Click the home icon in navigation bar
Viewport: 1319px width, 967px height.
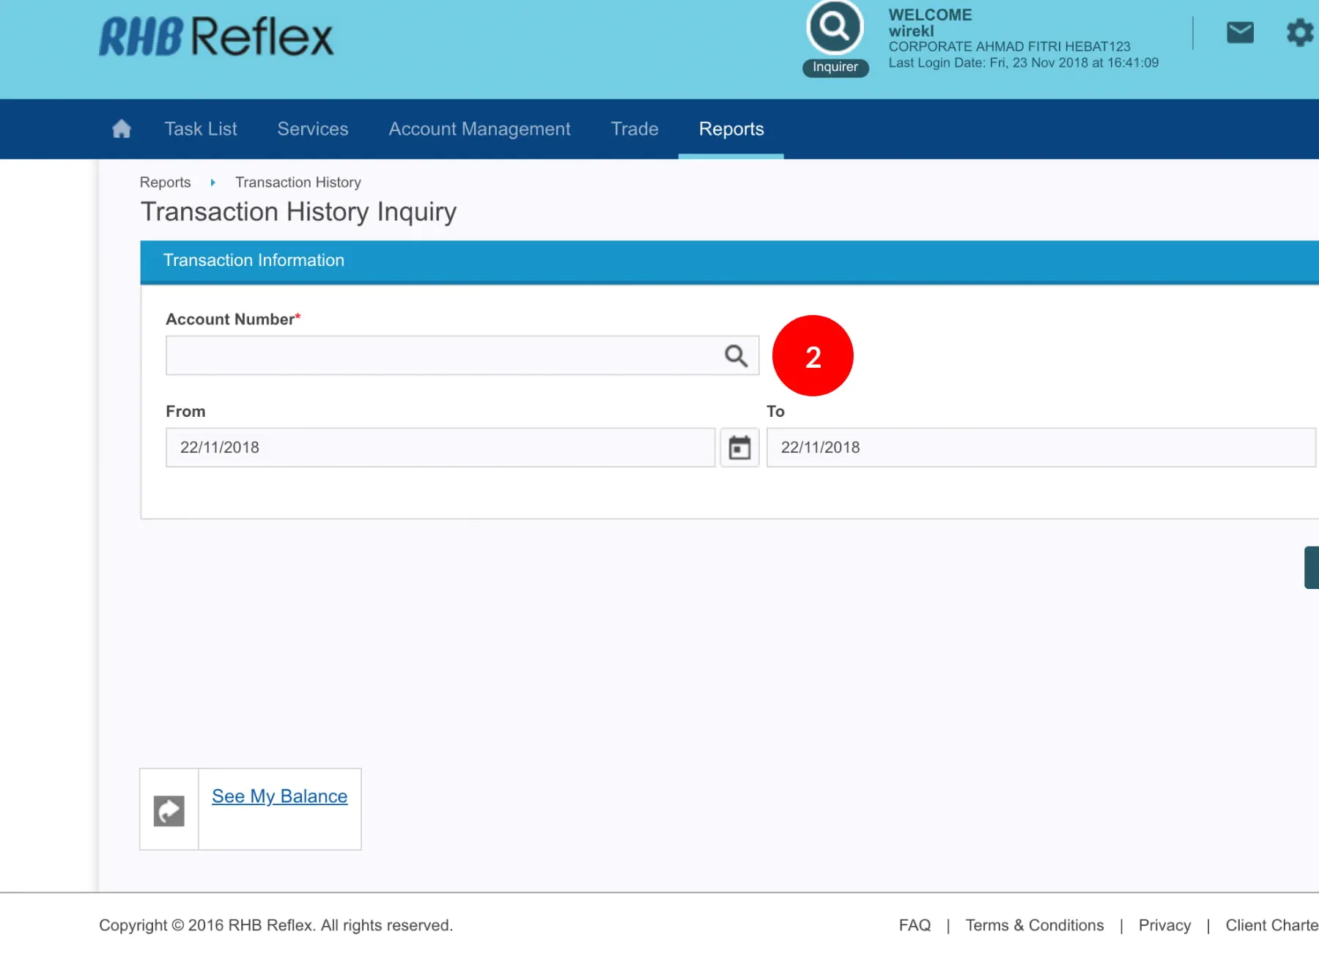click(122, 129)
